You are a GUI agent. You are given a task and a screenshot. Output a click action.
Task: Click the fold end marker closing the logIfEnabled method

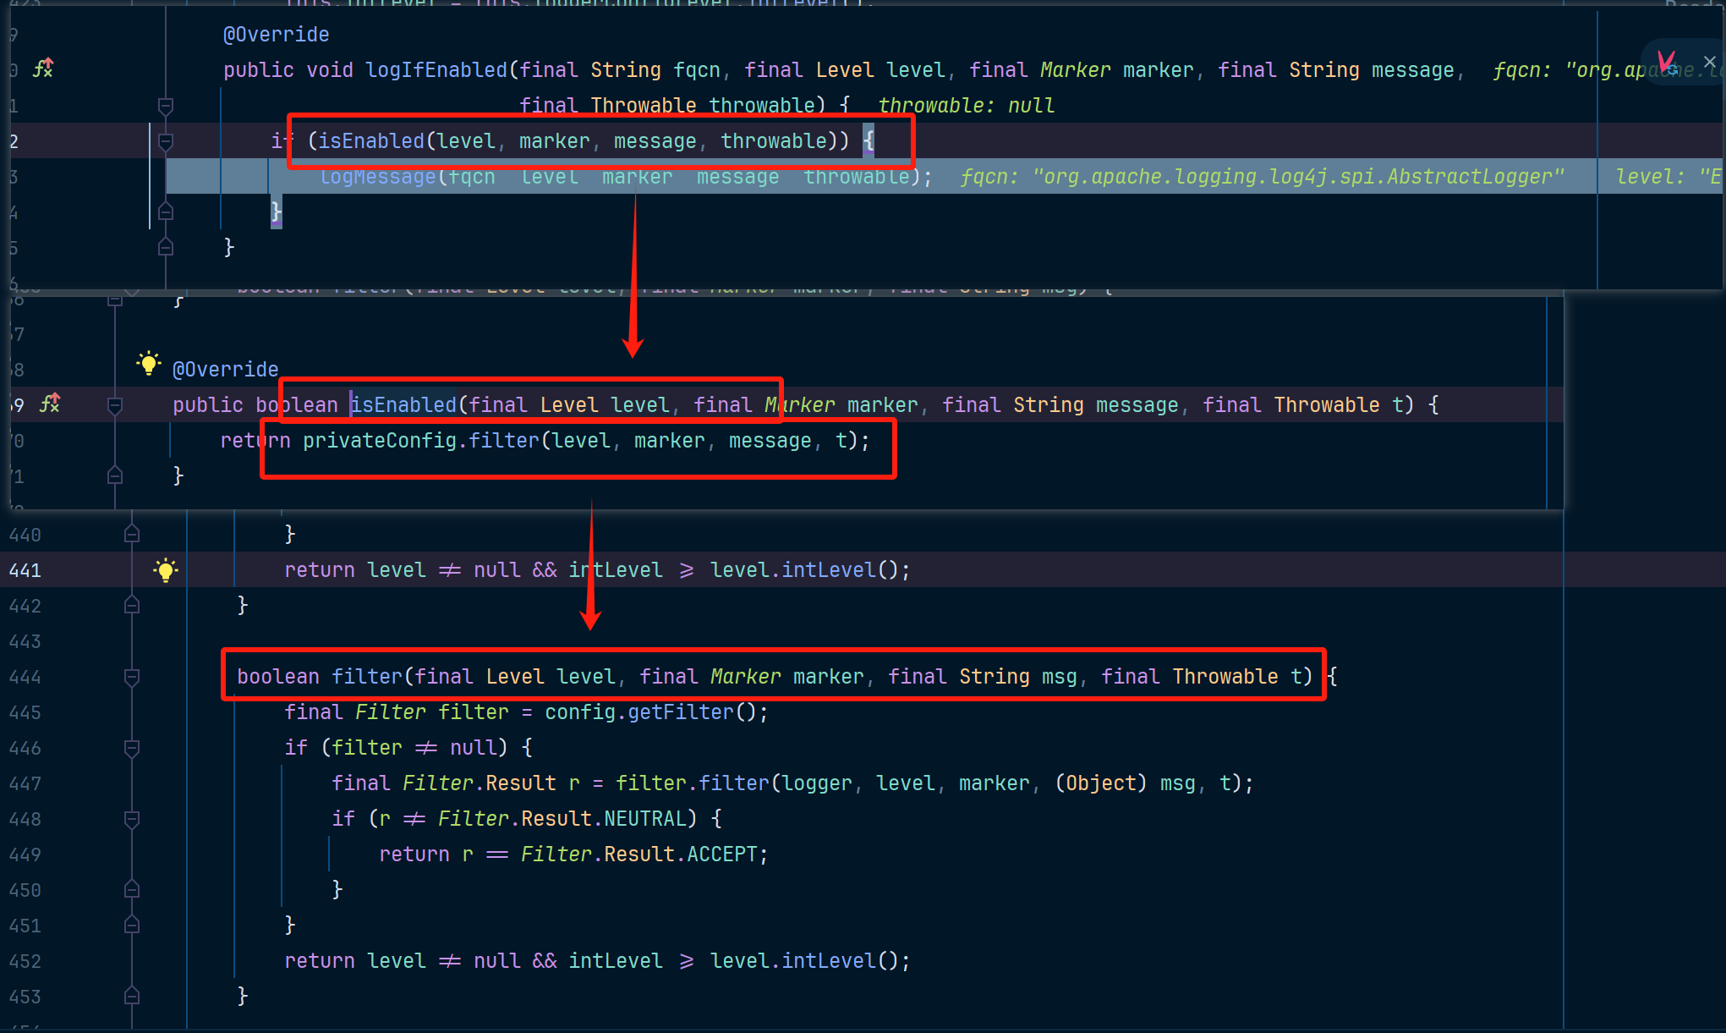[x=166, y=247]
